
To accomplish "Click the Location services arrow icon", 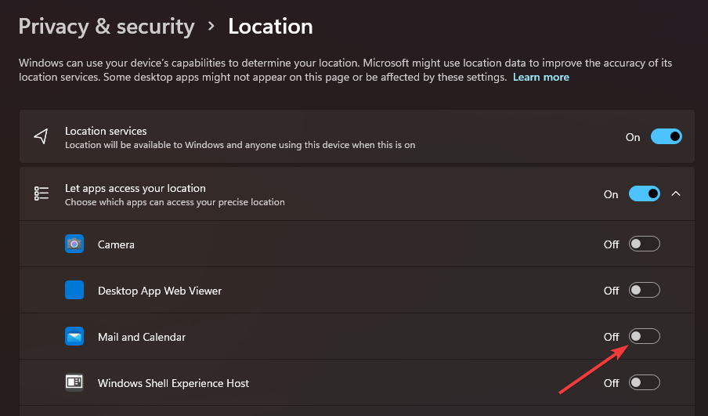I will pos(42,137).
